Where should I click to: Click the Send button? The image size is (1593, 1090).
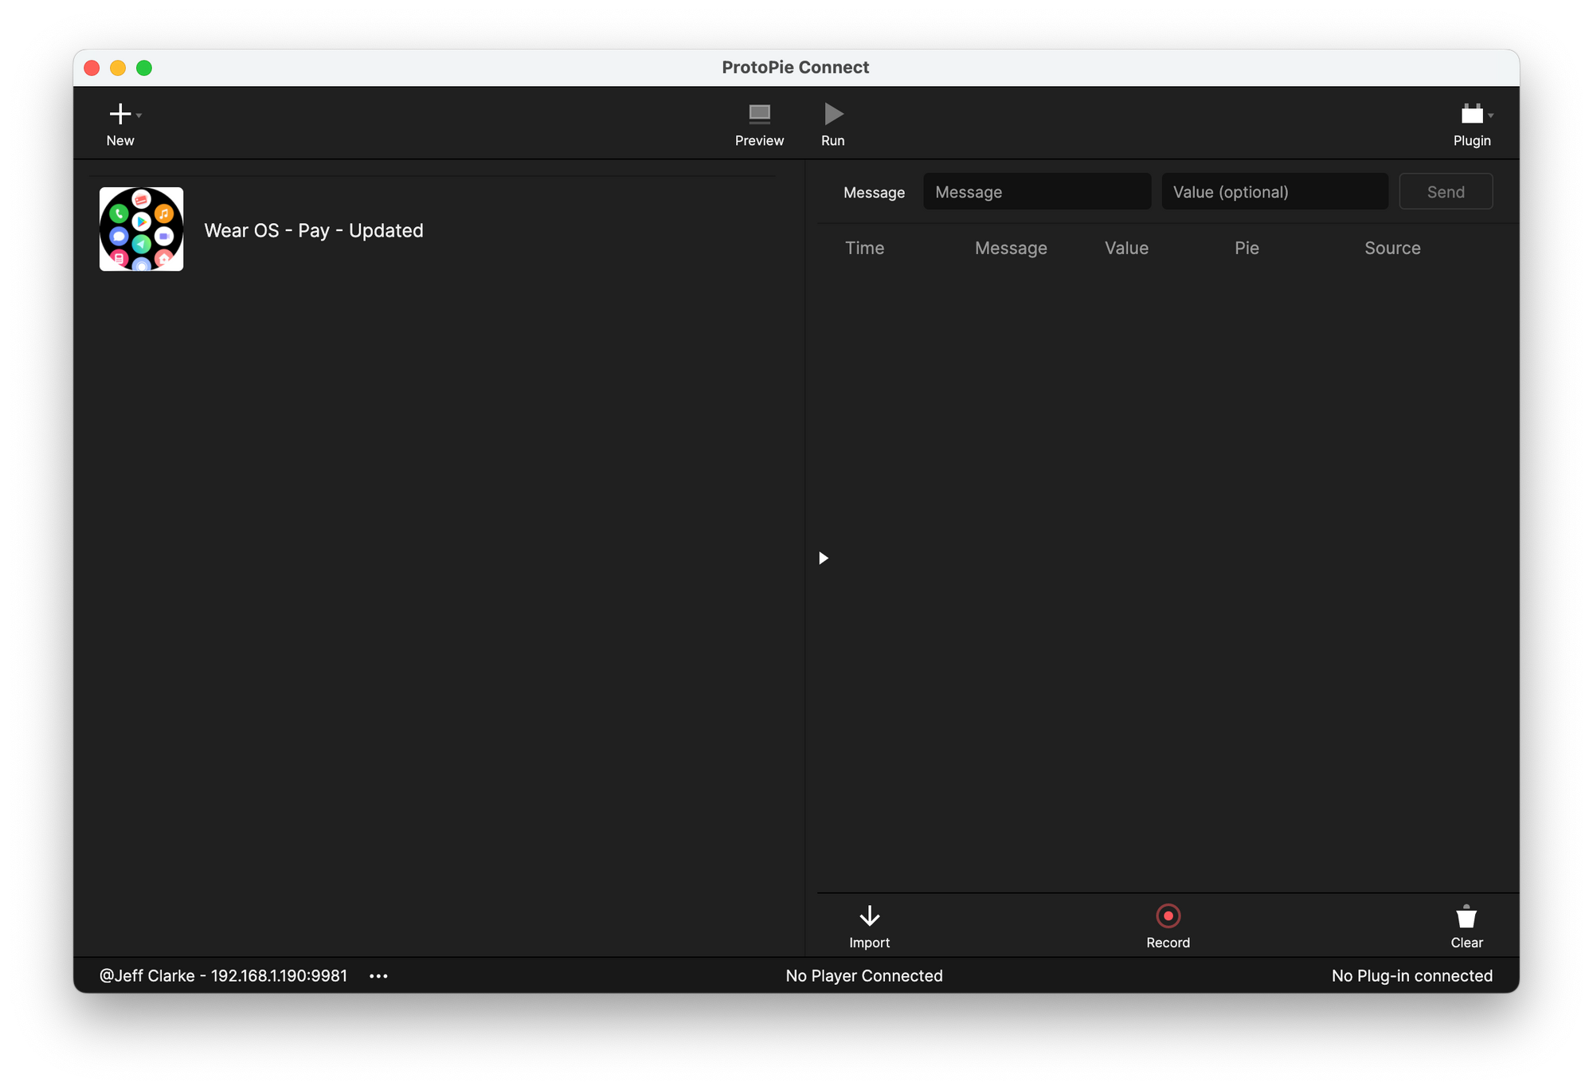pos(1445,192)
